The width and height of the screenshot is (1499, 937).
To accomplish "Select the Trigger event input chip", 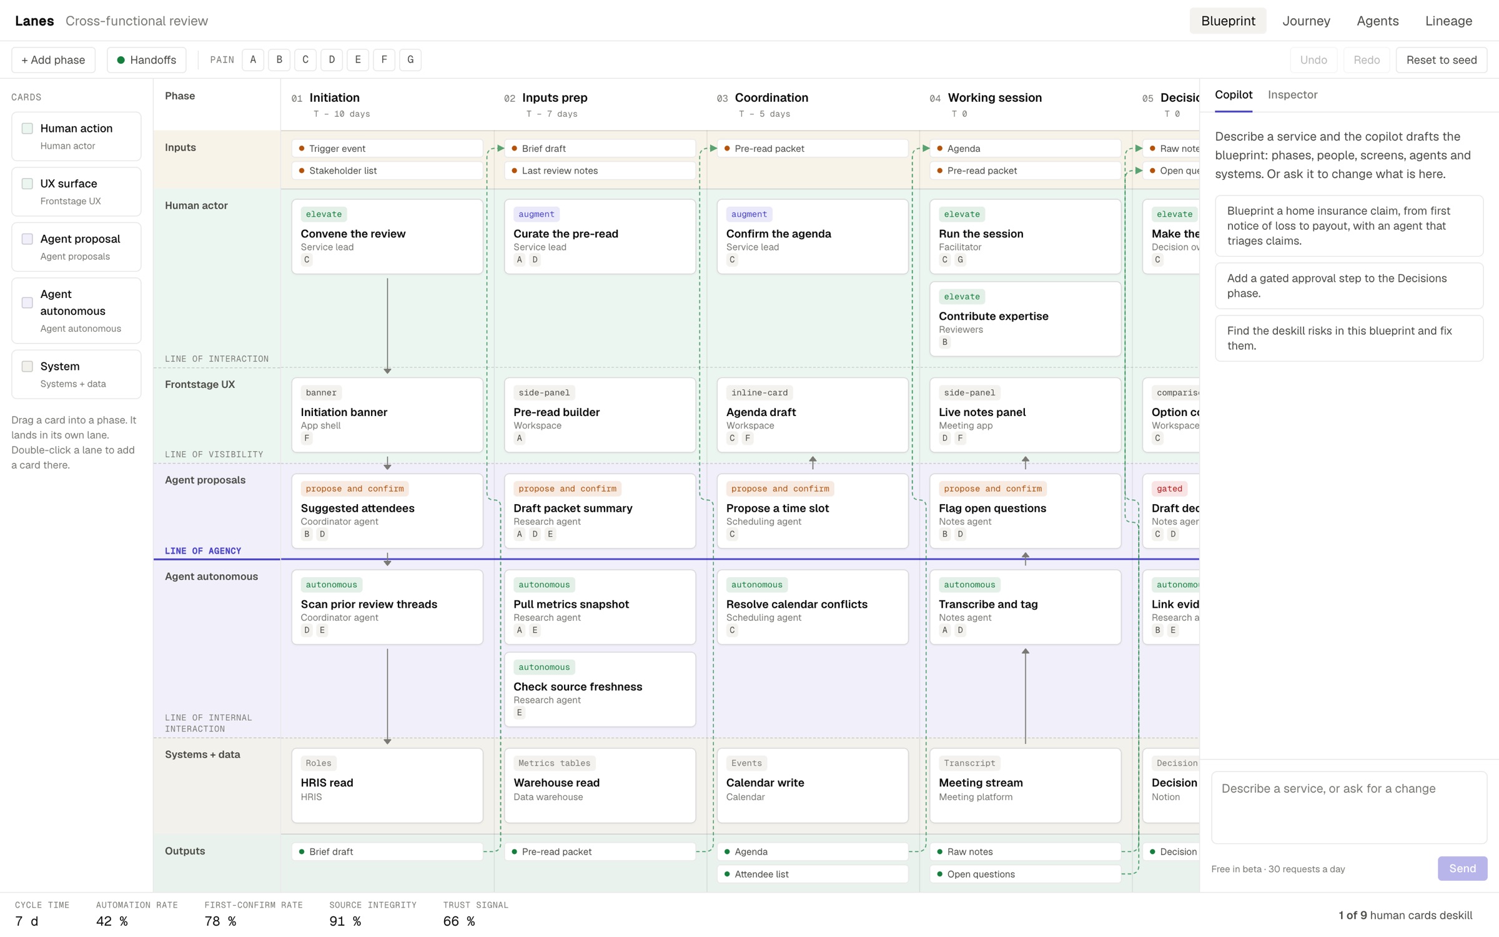I will coord(387,149).
